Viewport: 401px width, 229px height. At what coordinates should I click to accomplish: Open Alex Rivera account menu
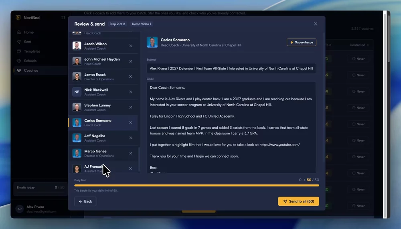41,209
